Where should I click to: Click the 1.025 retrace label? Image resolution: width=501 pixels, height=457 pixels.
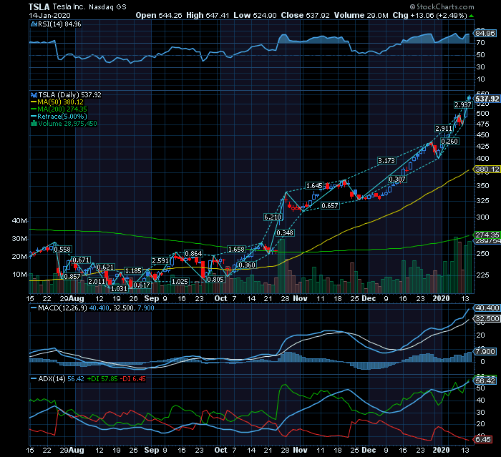(x=180, y=281)
